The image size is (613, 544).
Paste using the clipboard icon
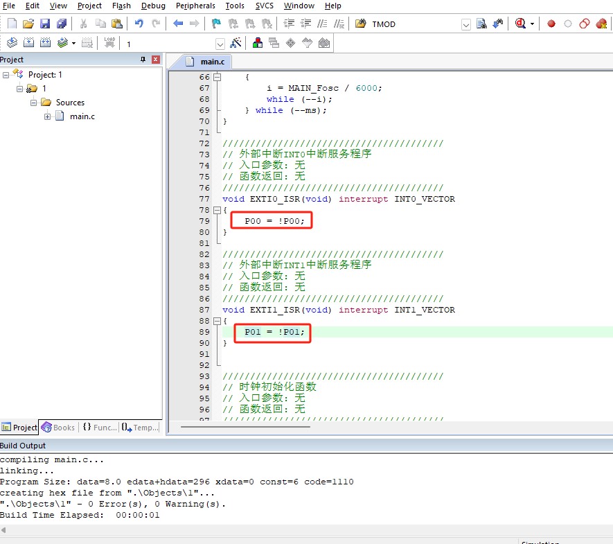click(x=117, y=24)
